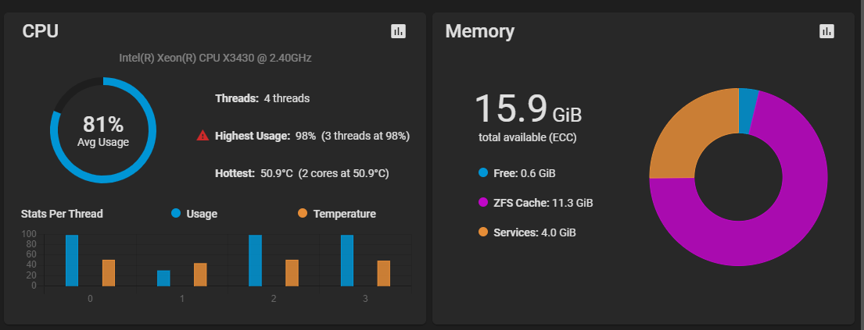864x330 pixels.
Task: Click the 81% Avg Usage gauge
Action: click(103, 130)
